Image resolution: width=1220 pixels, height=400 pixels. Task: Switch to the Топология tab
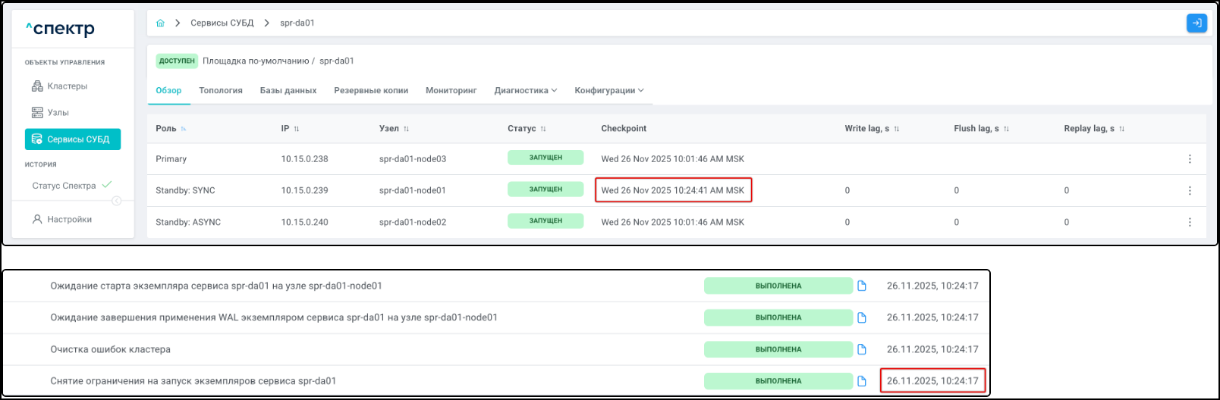(220, 90)
